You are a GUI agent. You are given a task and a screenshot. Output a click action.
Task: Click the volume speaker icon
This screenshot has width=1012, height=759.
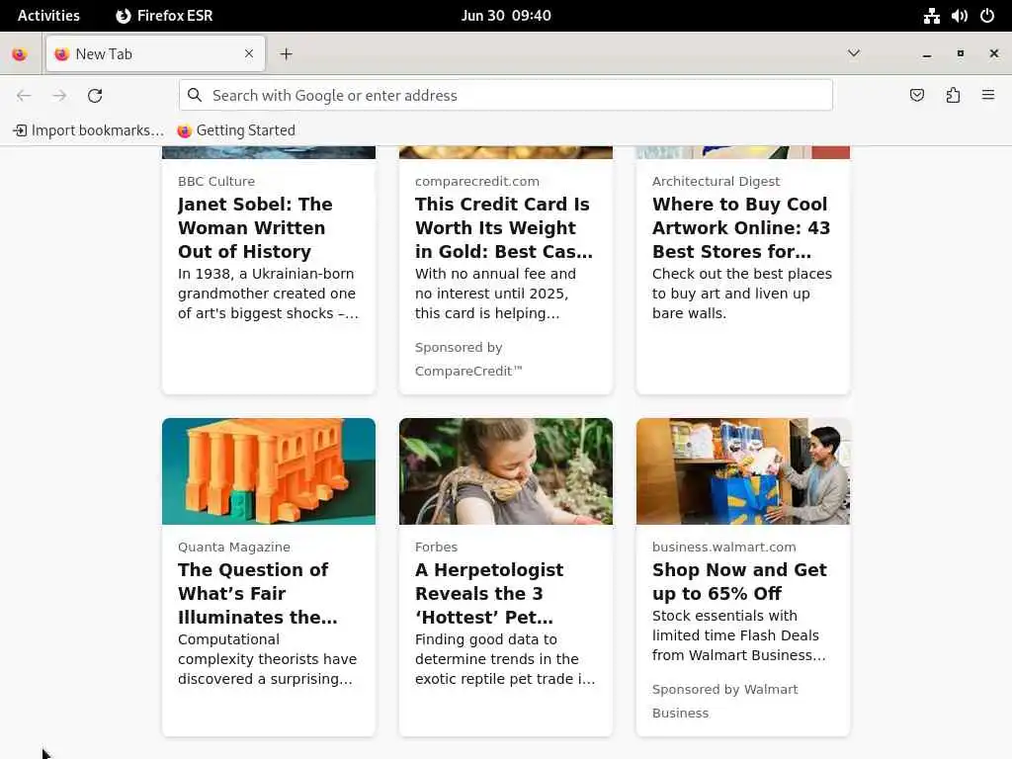point(959,16)
